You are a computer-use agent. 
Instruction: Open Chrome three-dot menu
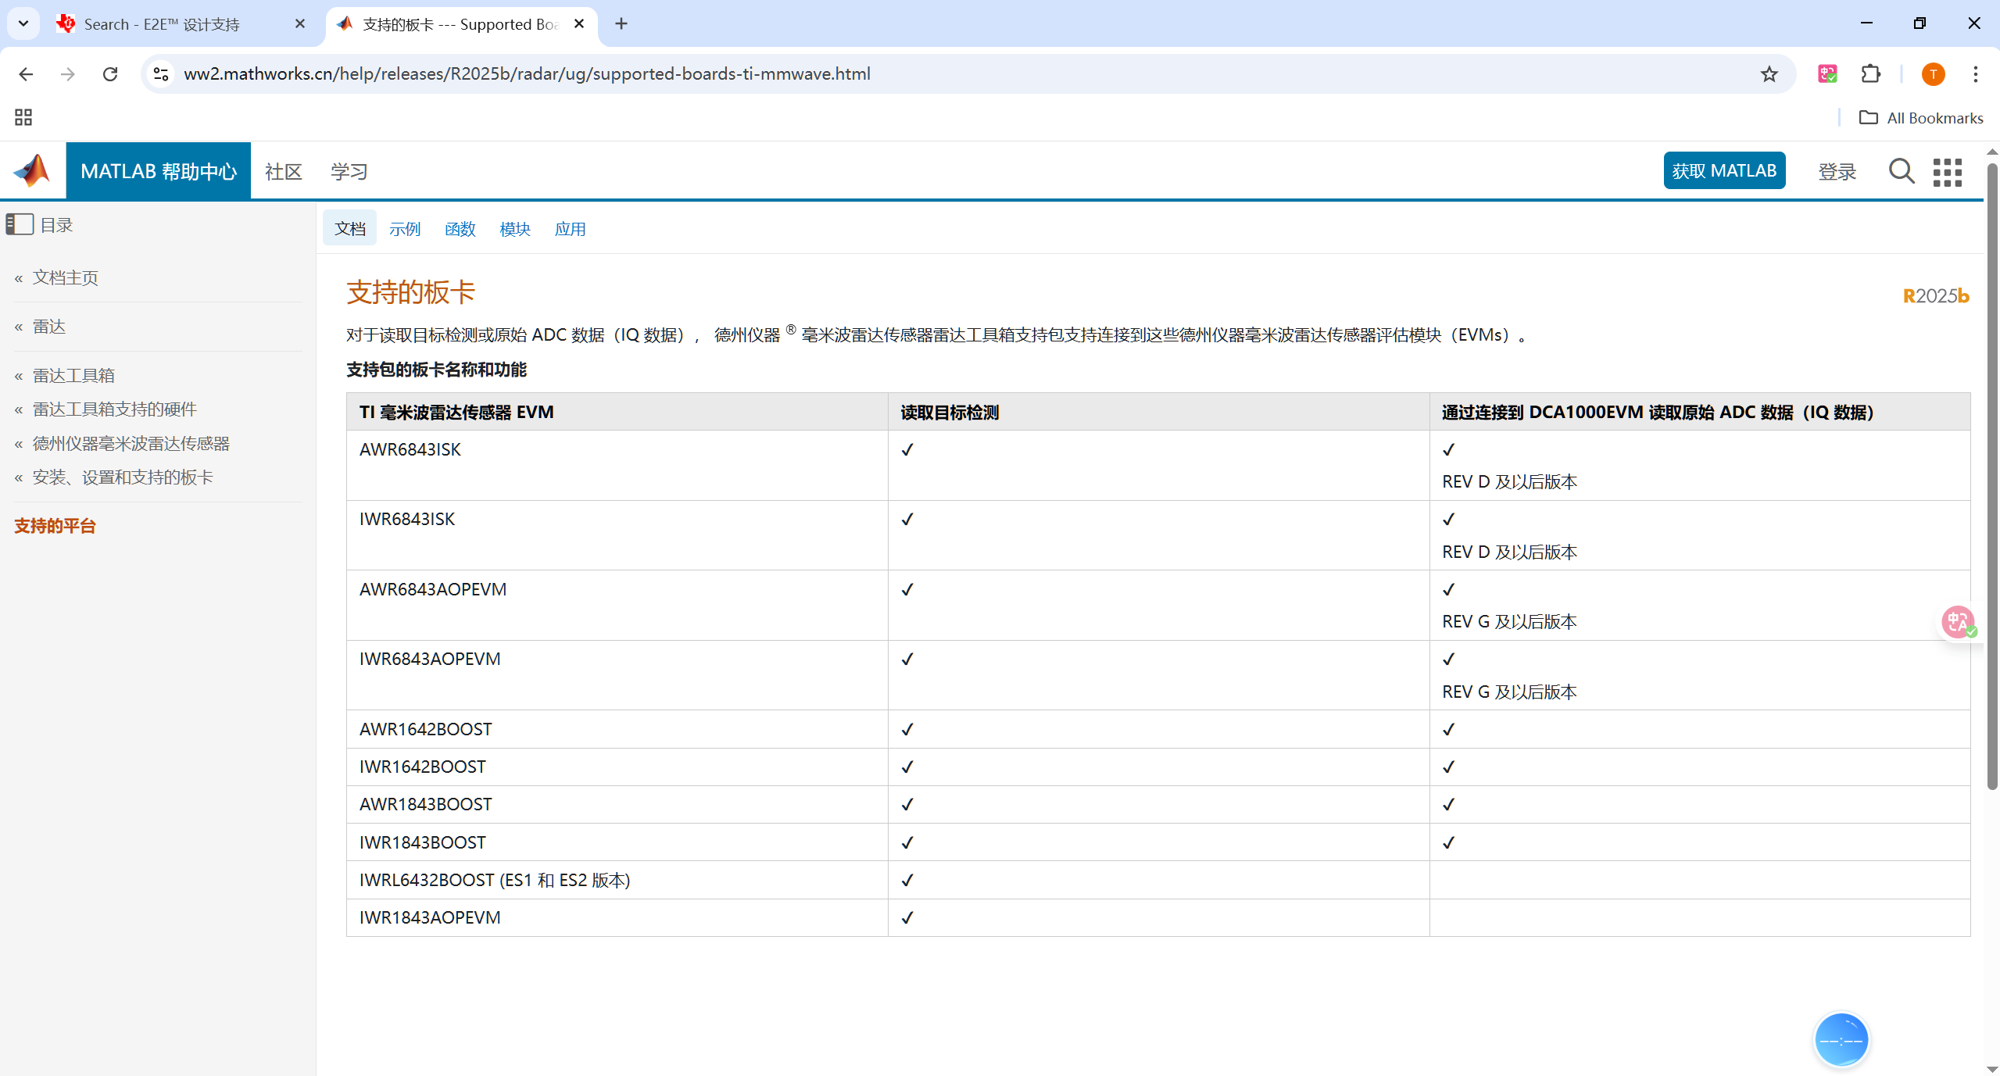pyautogui.click(x=1975, y=74)
